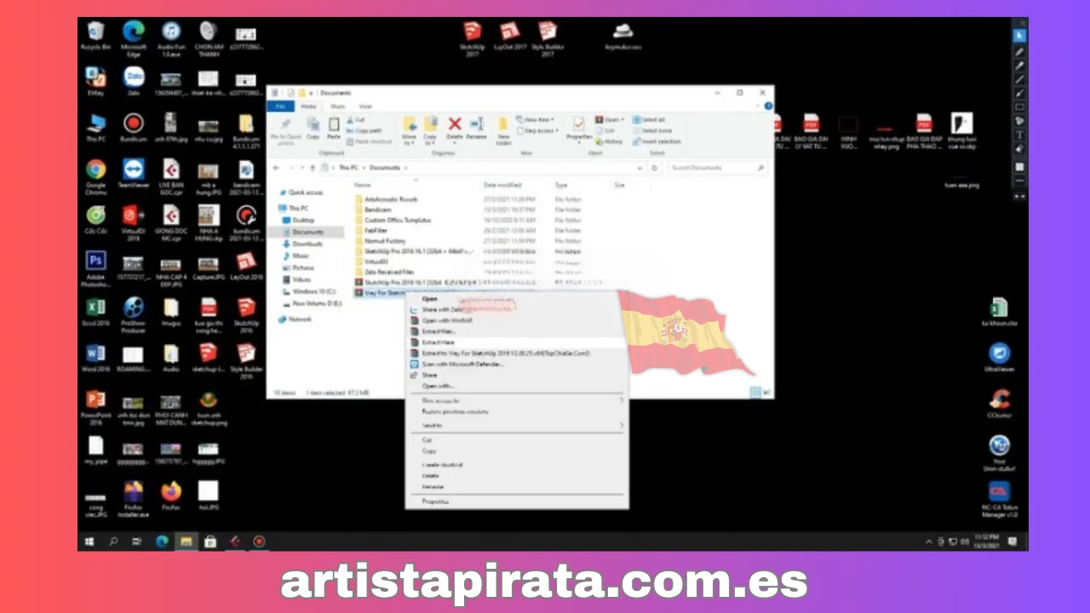
Task: Click the New folder ribbon icon
Action: [x=503, y=130]
